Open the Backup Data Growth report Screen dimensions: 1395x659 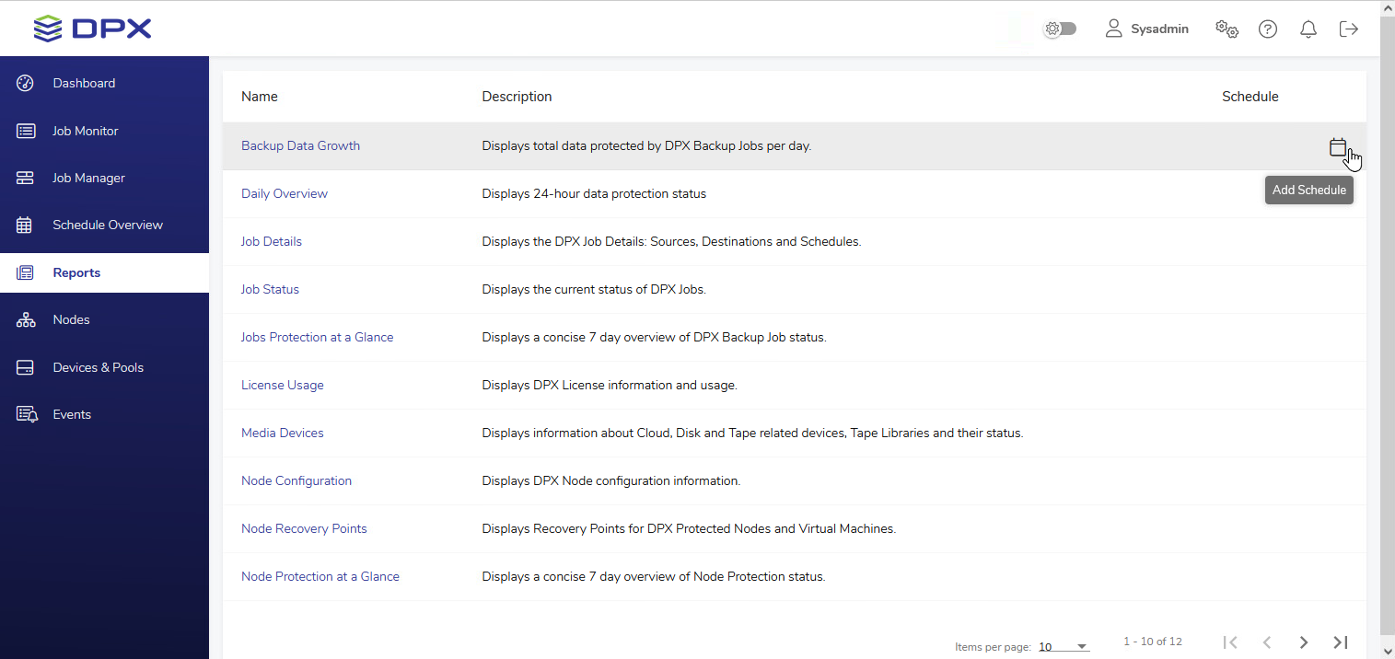pos(300,146)
